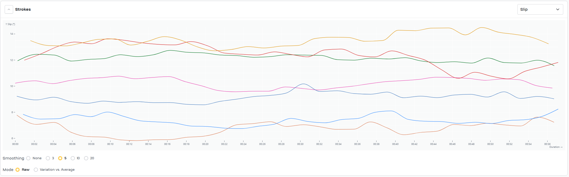Click the Slip (°) axis title
569x177 pixels.
[10, 24]
